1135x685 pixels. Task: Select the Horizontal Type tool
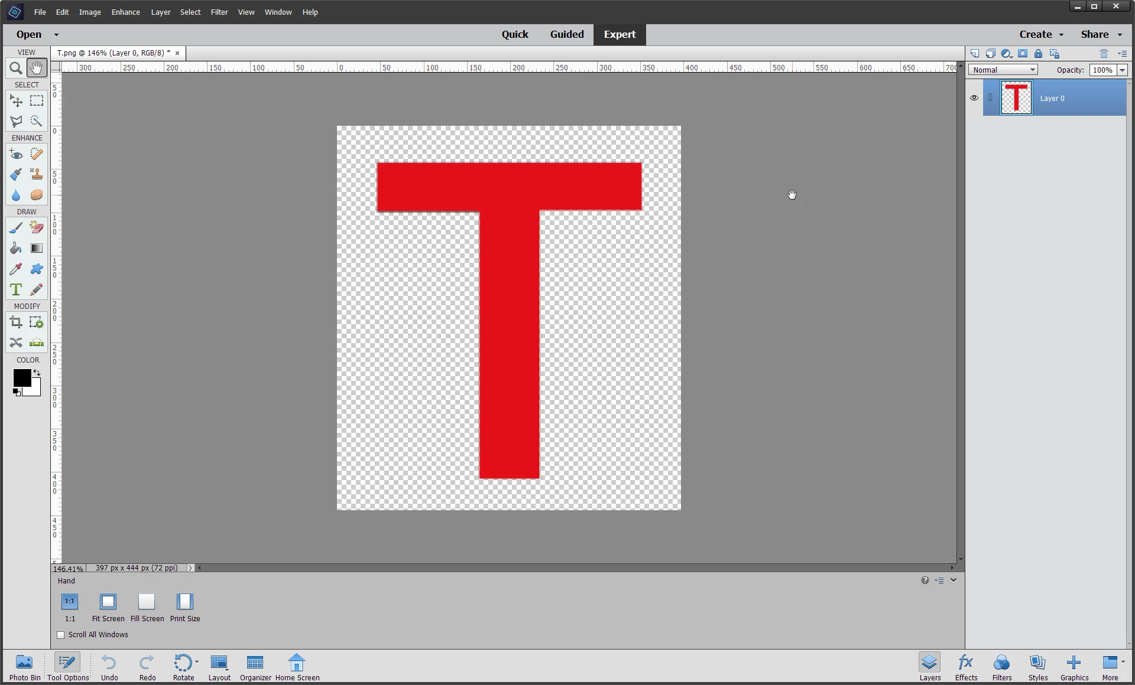(x=16, y=290)
